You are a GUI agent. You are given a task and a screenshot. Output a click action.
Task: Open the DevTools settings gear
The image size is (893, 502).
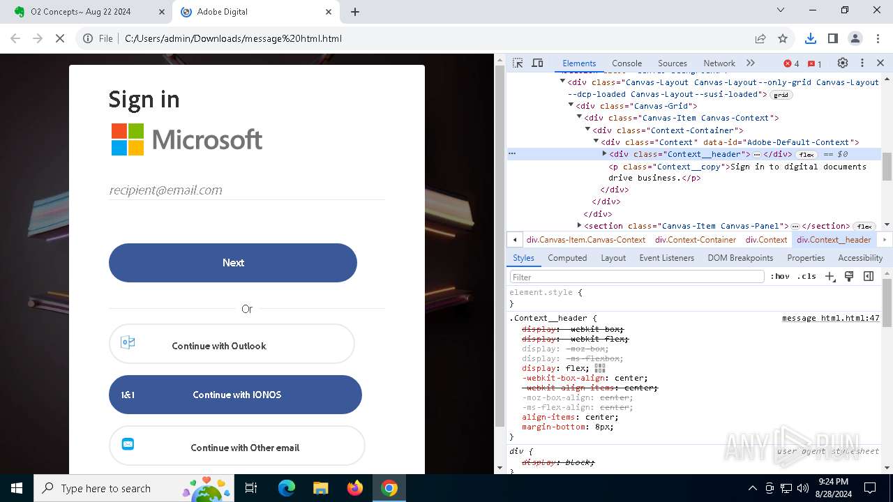click(x=843, y=63)
